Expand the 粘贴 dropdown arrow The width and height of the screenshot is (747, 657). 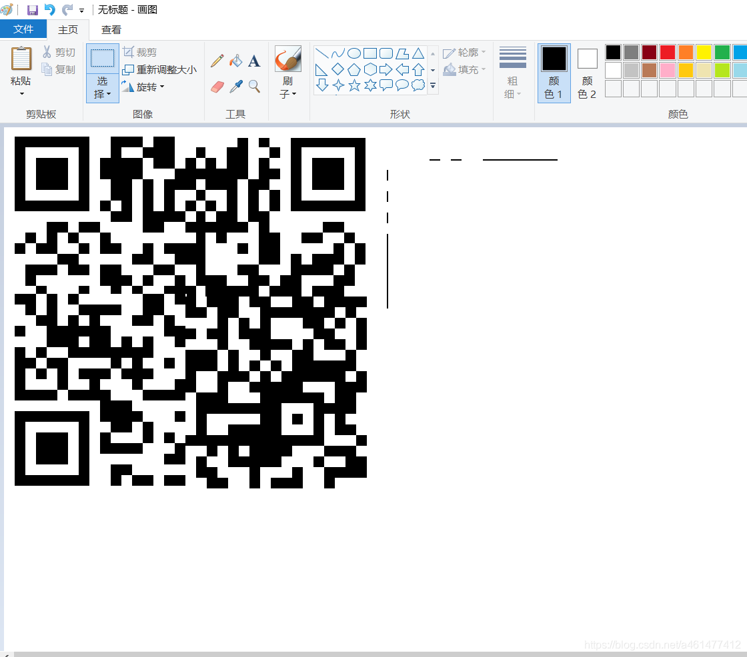point(21,93)
